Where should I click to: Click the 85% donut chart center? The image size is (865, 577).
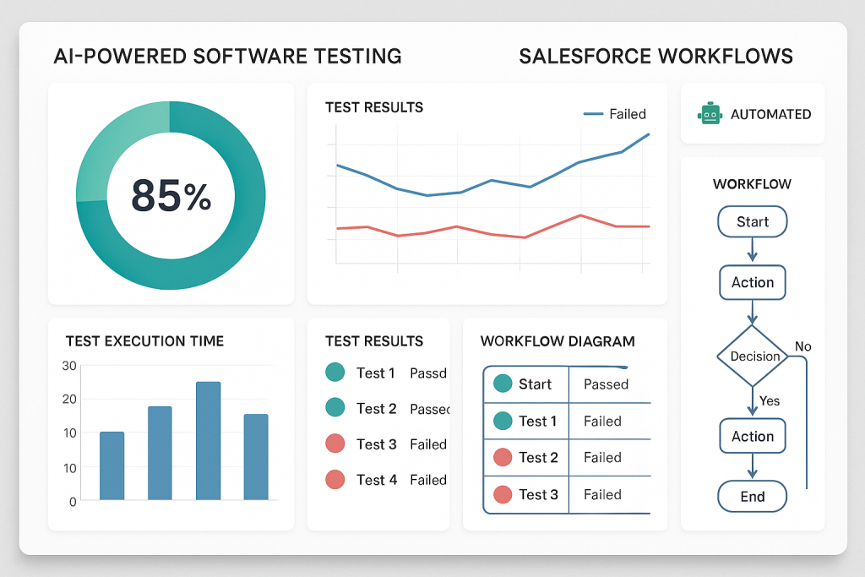click(x=171, y=195)
